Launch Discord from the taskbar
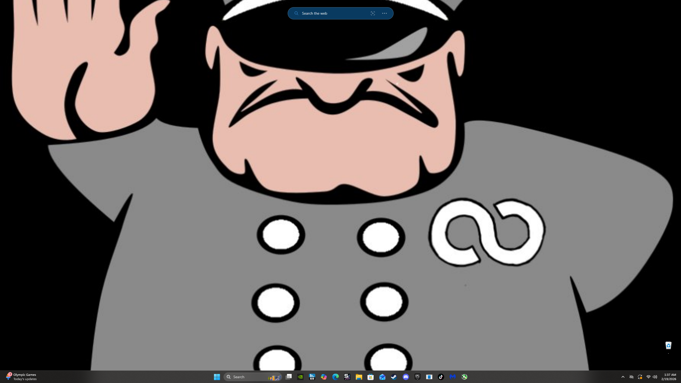This screenshot has height=383, width=681. pos(406,377)
